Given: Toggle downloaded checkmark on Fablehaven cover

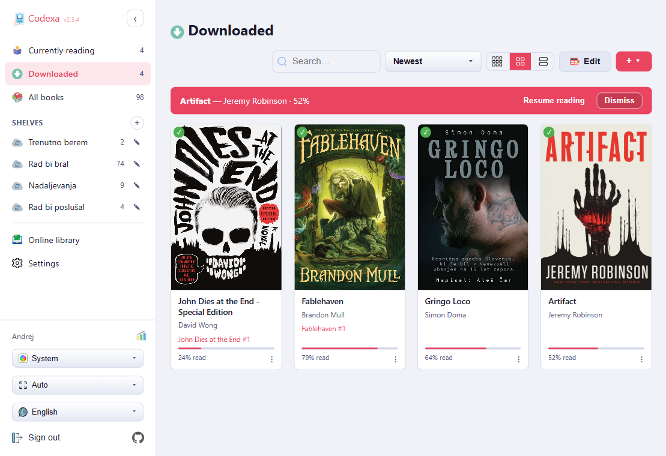Looking at the screenshot, I should [302, 132].
